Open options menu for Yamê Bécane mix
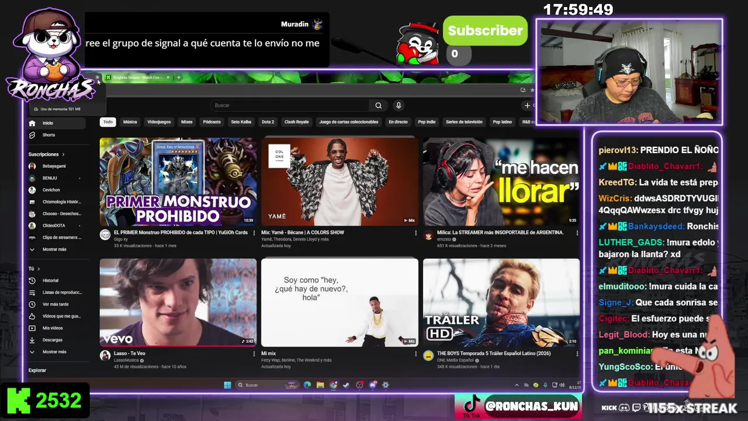This screenshot has width=748, height=421. (x=415, y=233)
